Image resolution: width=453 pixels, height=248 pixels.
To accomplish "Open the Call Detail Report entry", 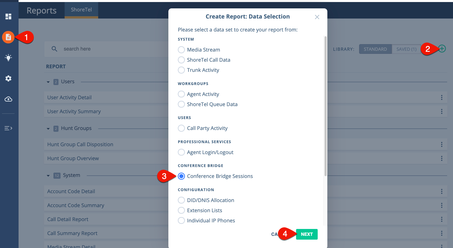I will tap(68, 219).
